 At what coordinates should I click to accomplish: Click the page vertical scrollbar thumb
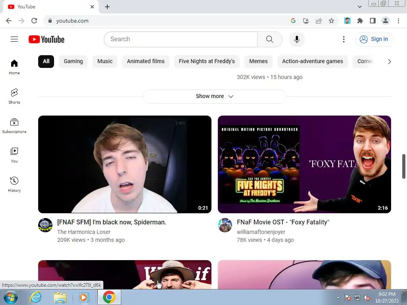[x=404, y=166]
